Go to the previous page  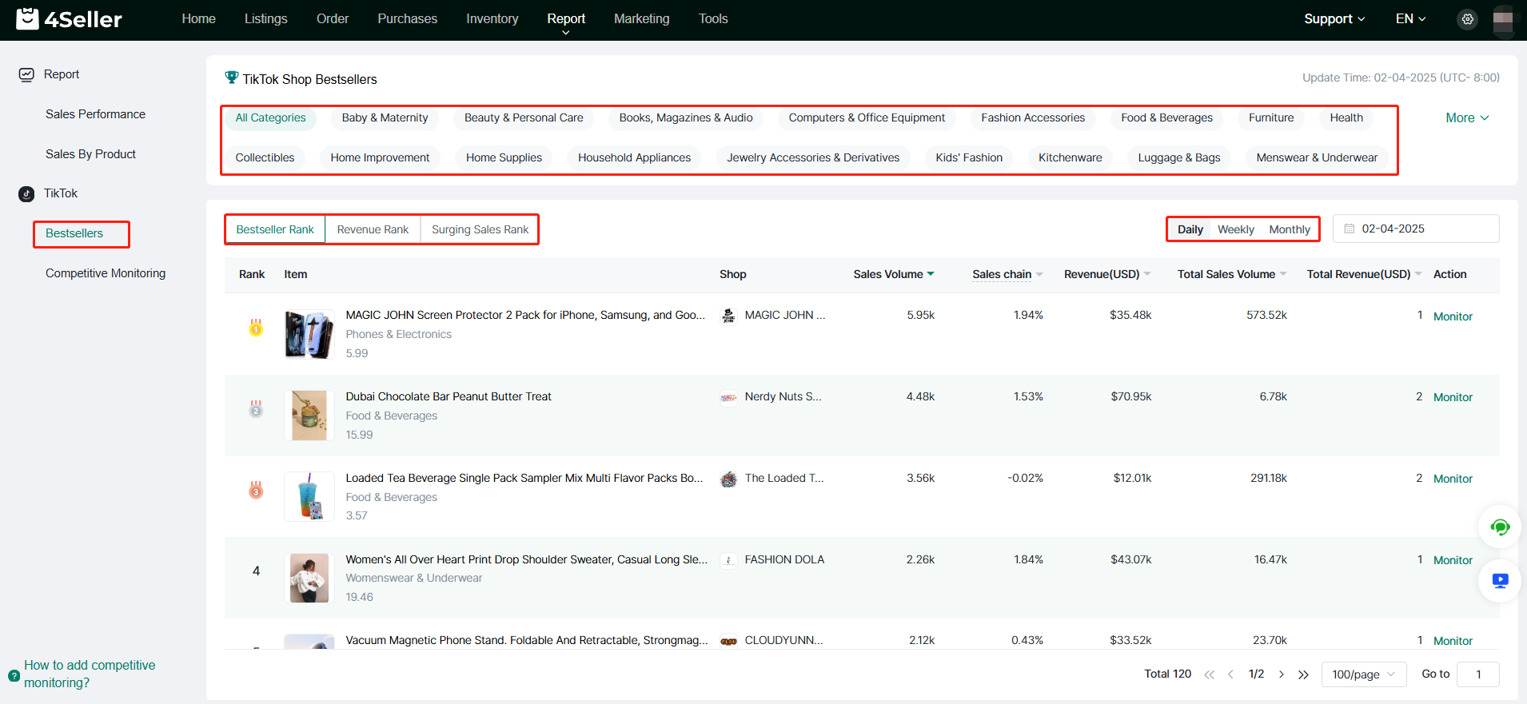click(x=1230, y=674)
